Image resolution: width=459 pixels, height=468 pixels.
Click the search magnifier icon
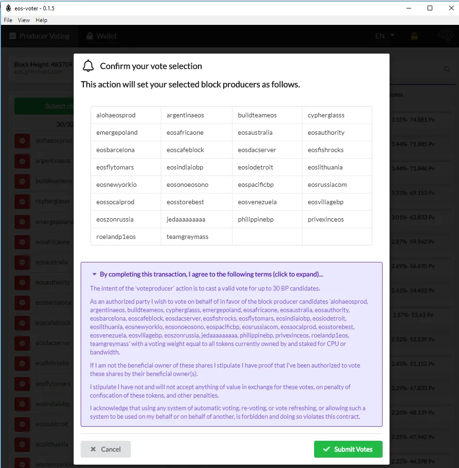pos(447,69)
